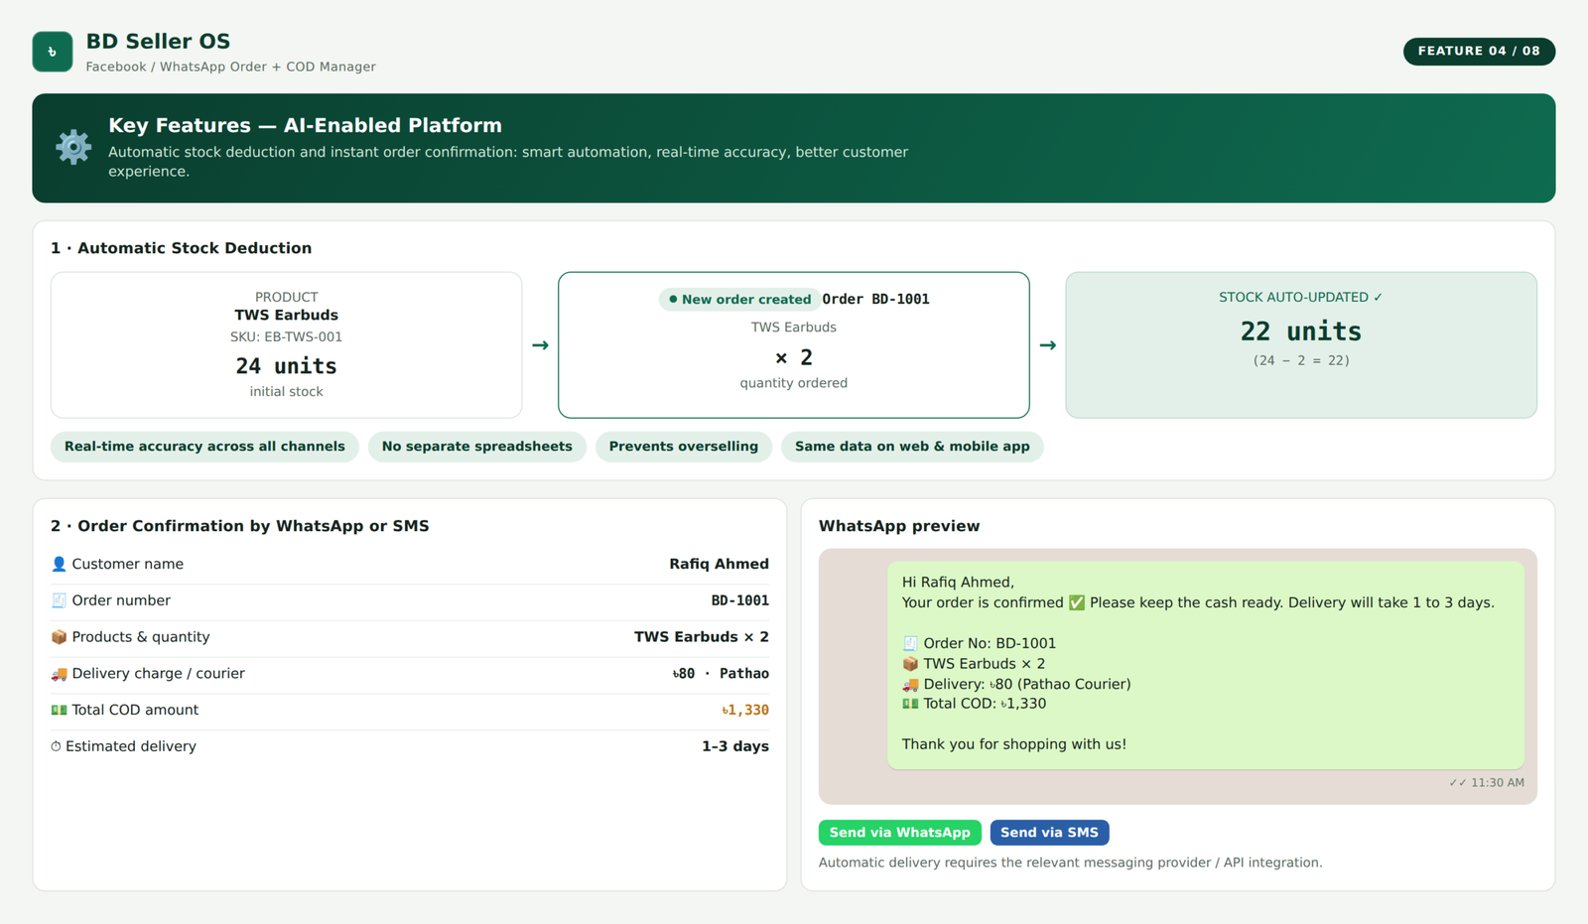
Task: Open the TWS Earbuds product card
Action: [287, 345]
